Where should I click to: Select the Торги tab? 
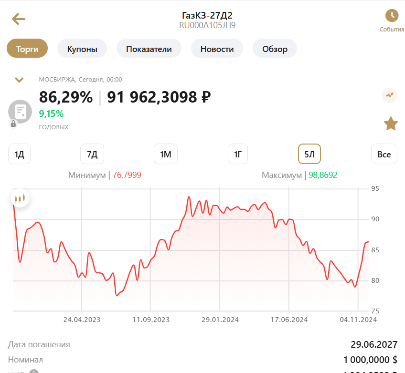coord(27,49)
